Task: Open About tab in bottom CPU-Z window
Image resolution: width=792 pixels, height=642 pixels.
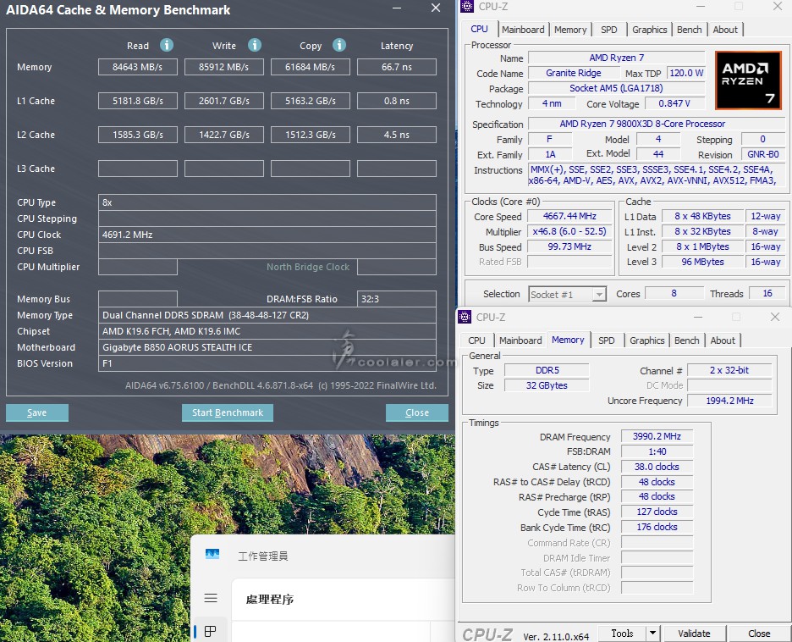Action: (723, 340)
